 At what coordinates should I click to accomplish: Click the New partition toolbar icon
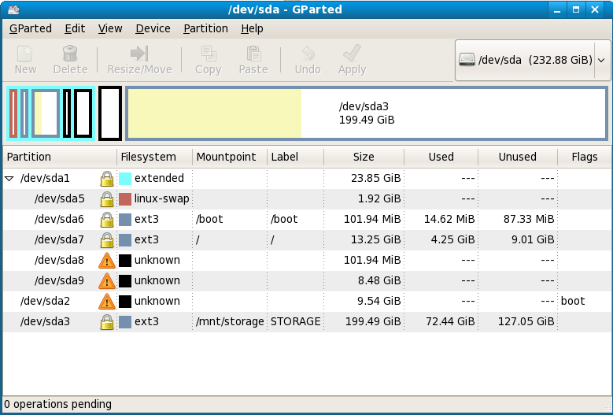[25, 54]
